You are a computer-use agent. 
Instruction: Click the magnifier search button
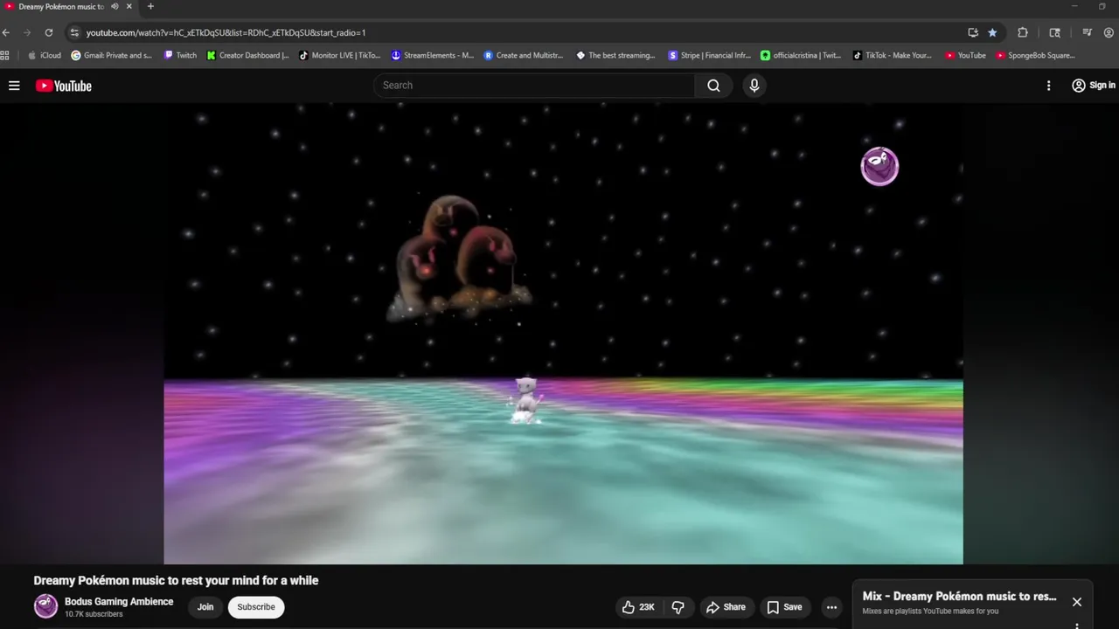(x=713, y=86)
